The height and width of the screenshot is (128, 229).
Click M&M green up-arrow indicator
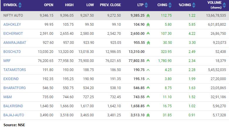coord(148,97)
